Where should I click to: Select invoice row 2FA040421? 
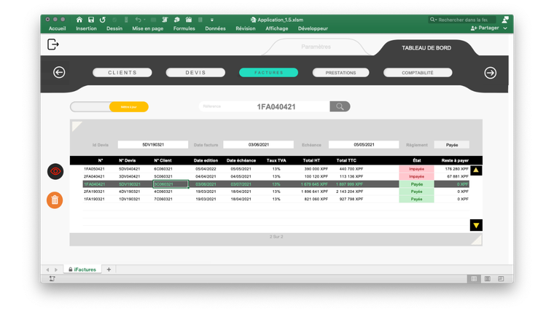(276, 176)
